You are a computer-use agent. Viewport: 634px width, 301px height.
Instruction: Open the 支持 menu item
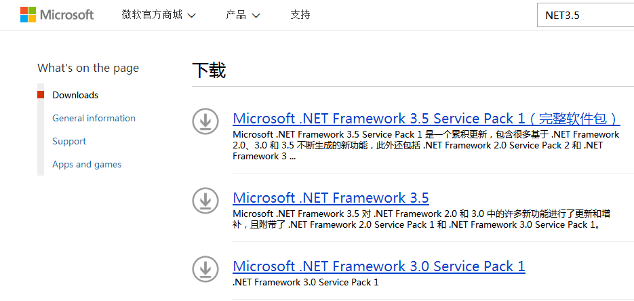(300, 15)
